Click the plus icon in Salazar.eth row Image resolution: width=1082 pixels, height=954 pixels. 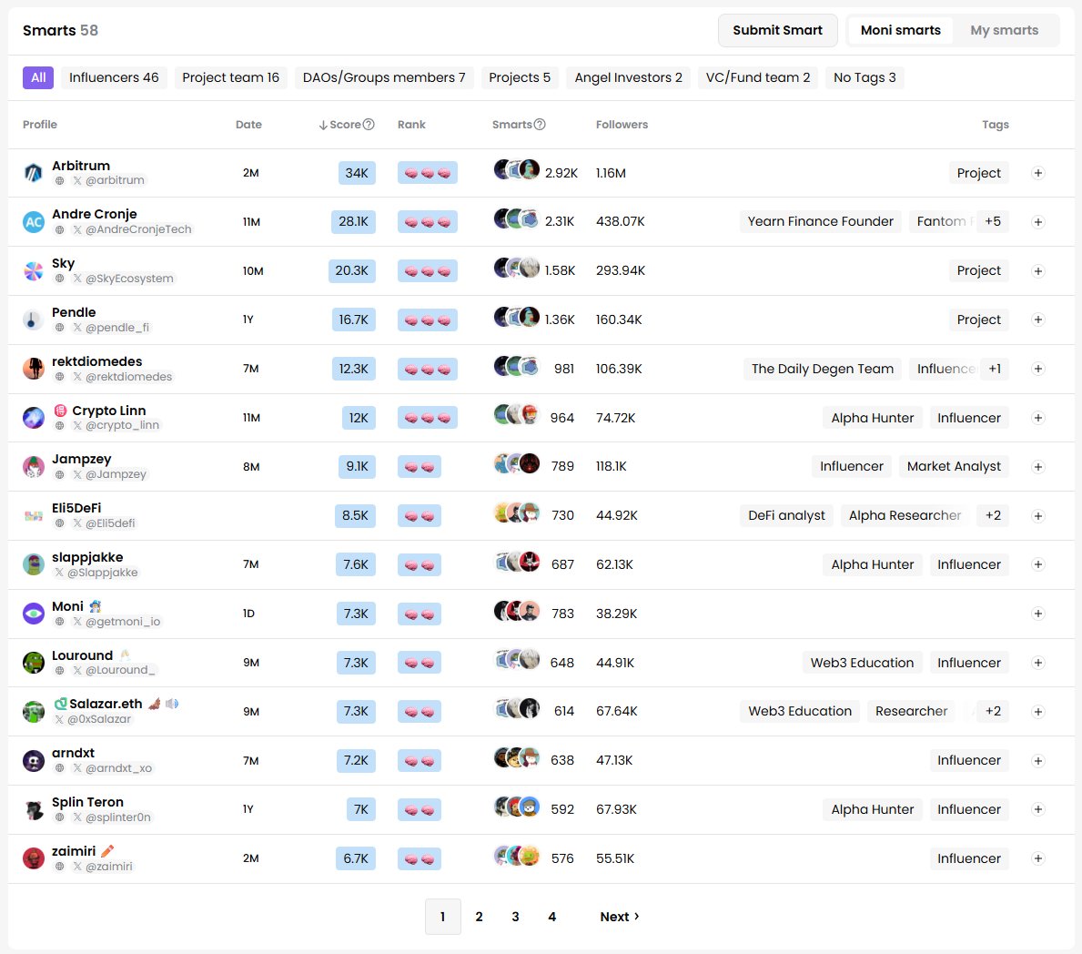click(1037, 712)
